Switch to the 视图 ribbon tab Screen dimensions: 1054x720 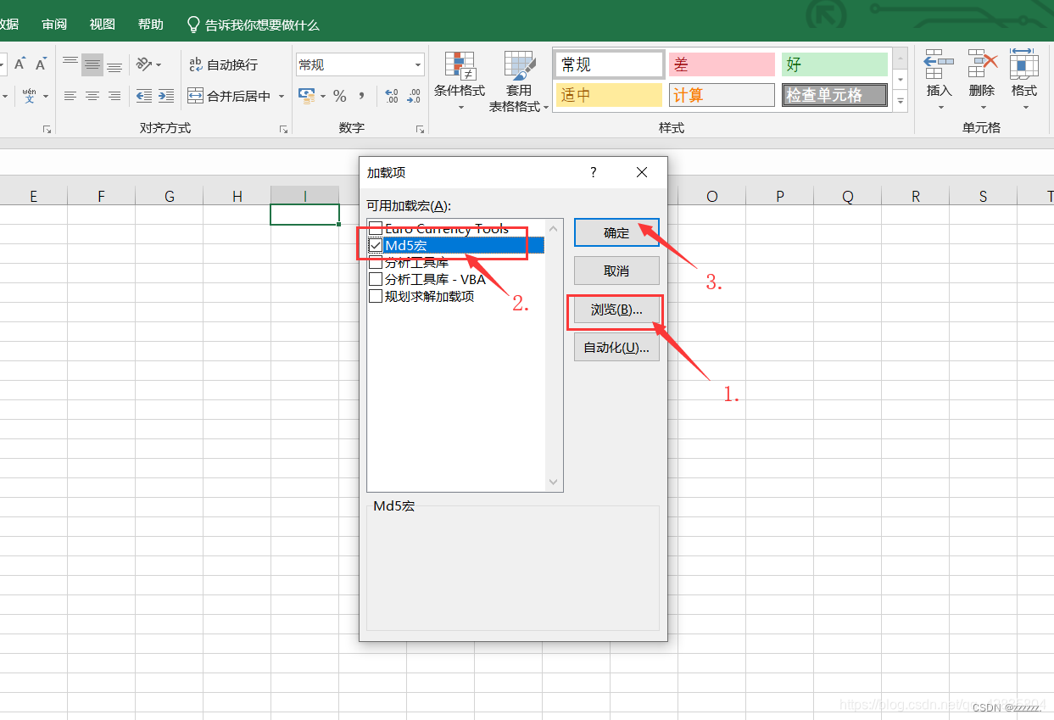coord(101,24)
